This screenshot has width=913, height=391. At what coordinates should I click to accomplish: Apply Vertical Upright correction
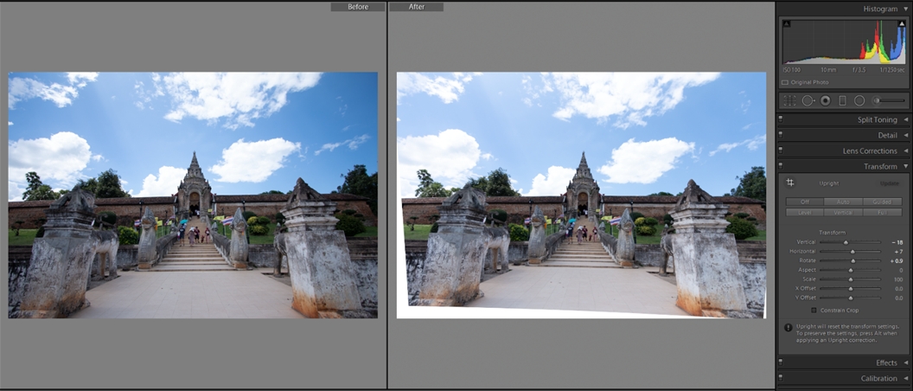[843, 212]
